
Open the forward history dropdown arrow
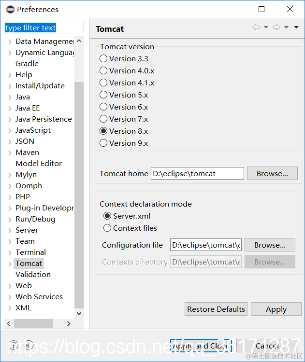(286, 27)
